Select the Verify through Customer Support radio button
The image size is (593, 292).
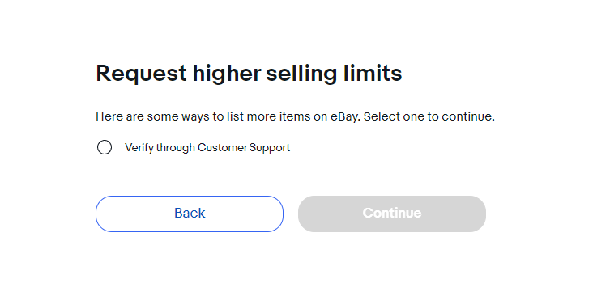click(x=105, y=147)
